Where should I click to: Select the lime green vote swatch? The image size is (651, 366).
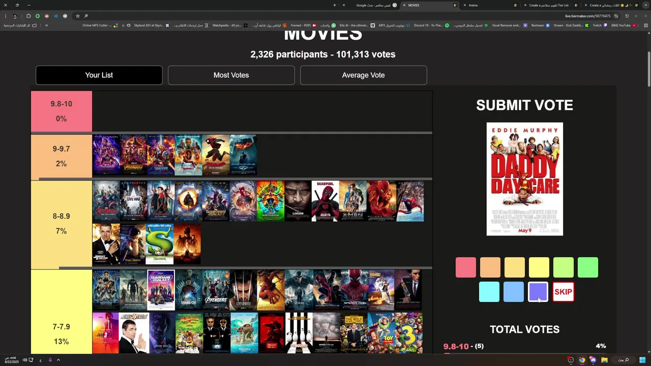point(564,267)
